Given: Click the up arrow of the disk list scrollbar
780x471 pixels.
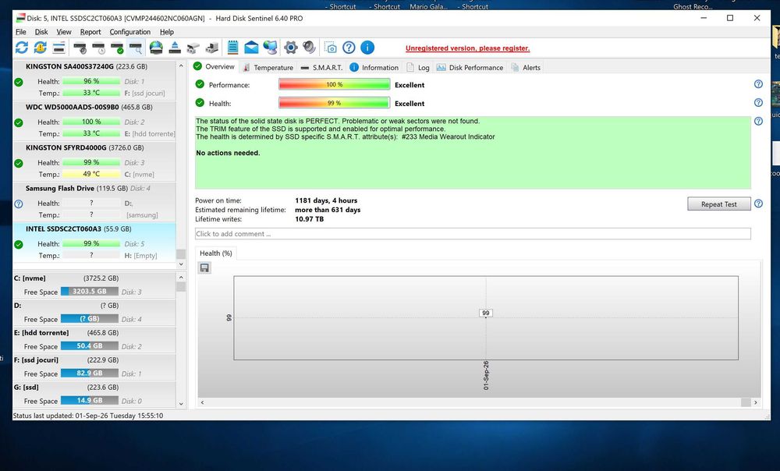Looking at the screenshot, I should click(181, 66).
